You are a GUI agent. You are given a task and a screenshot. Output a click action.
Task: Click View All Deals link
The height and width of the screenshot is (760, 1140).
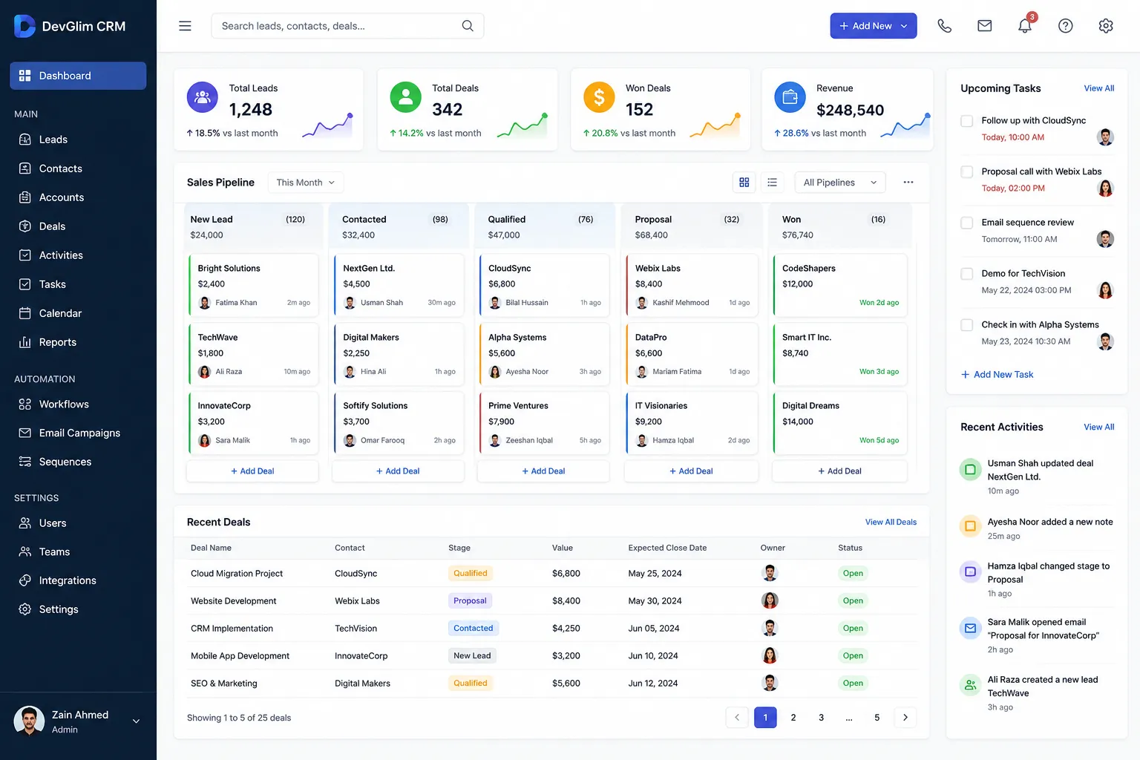point(891,522)
